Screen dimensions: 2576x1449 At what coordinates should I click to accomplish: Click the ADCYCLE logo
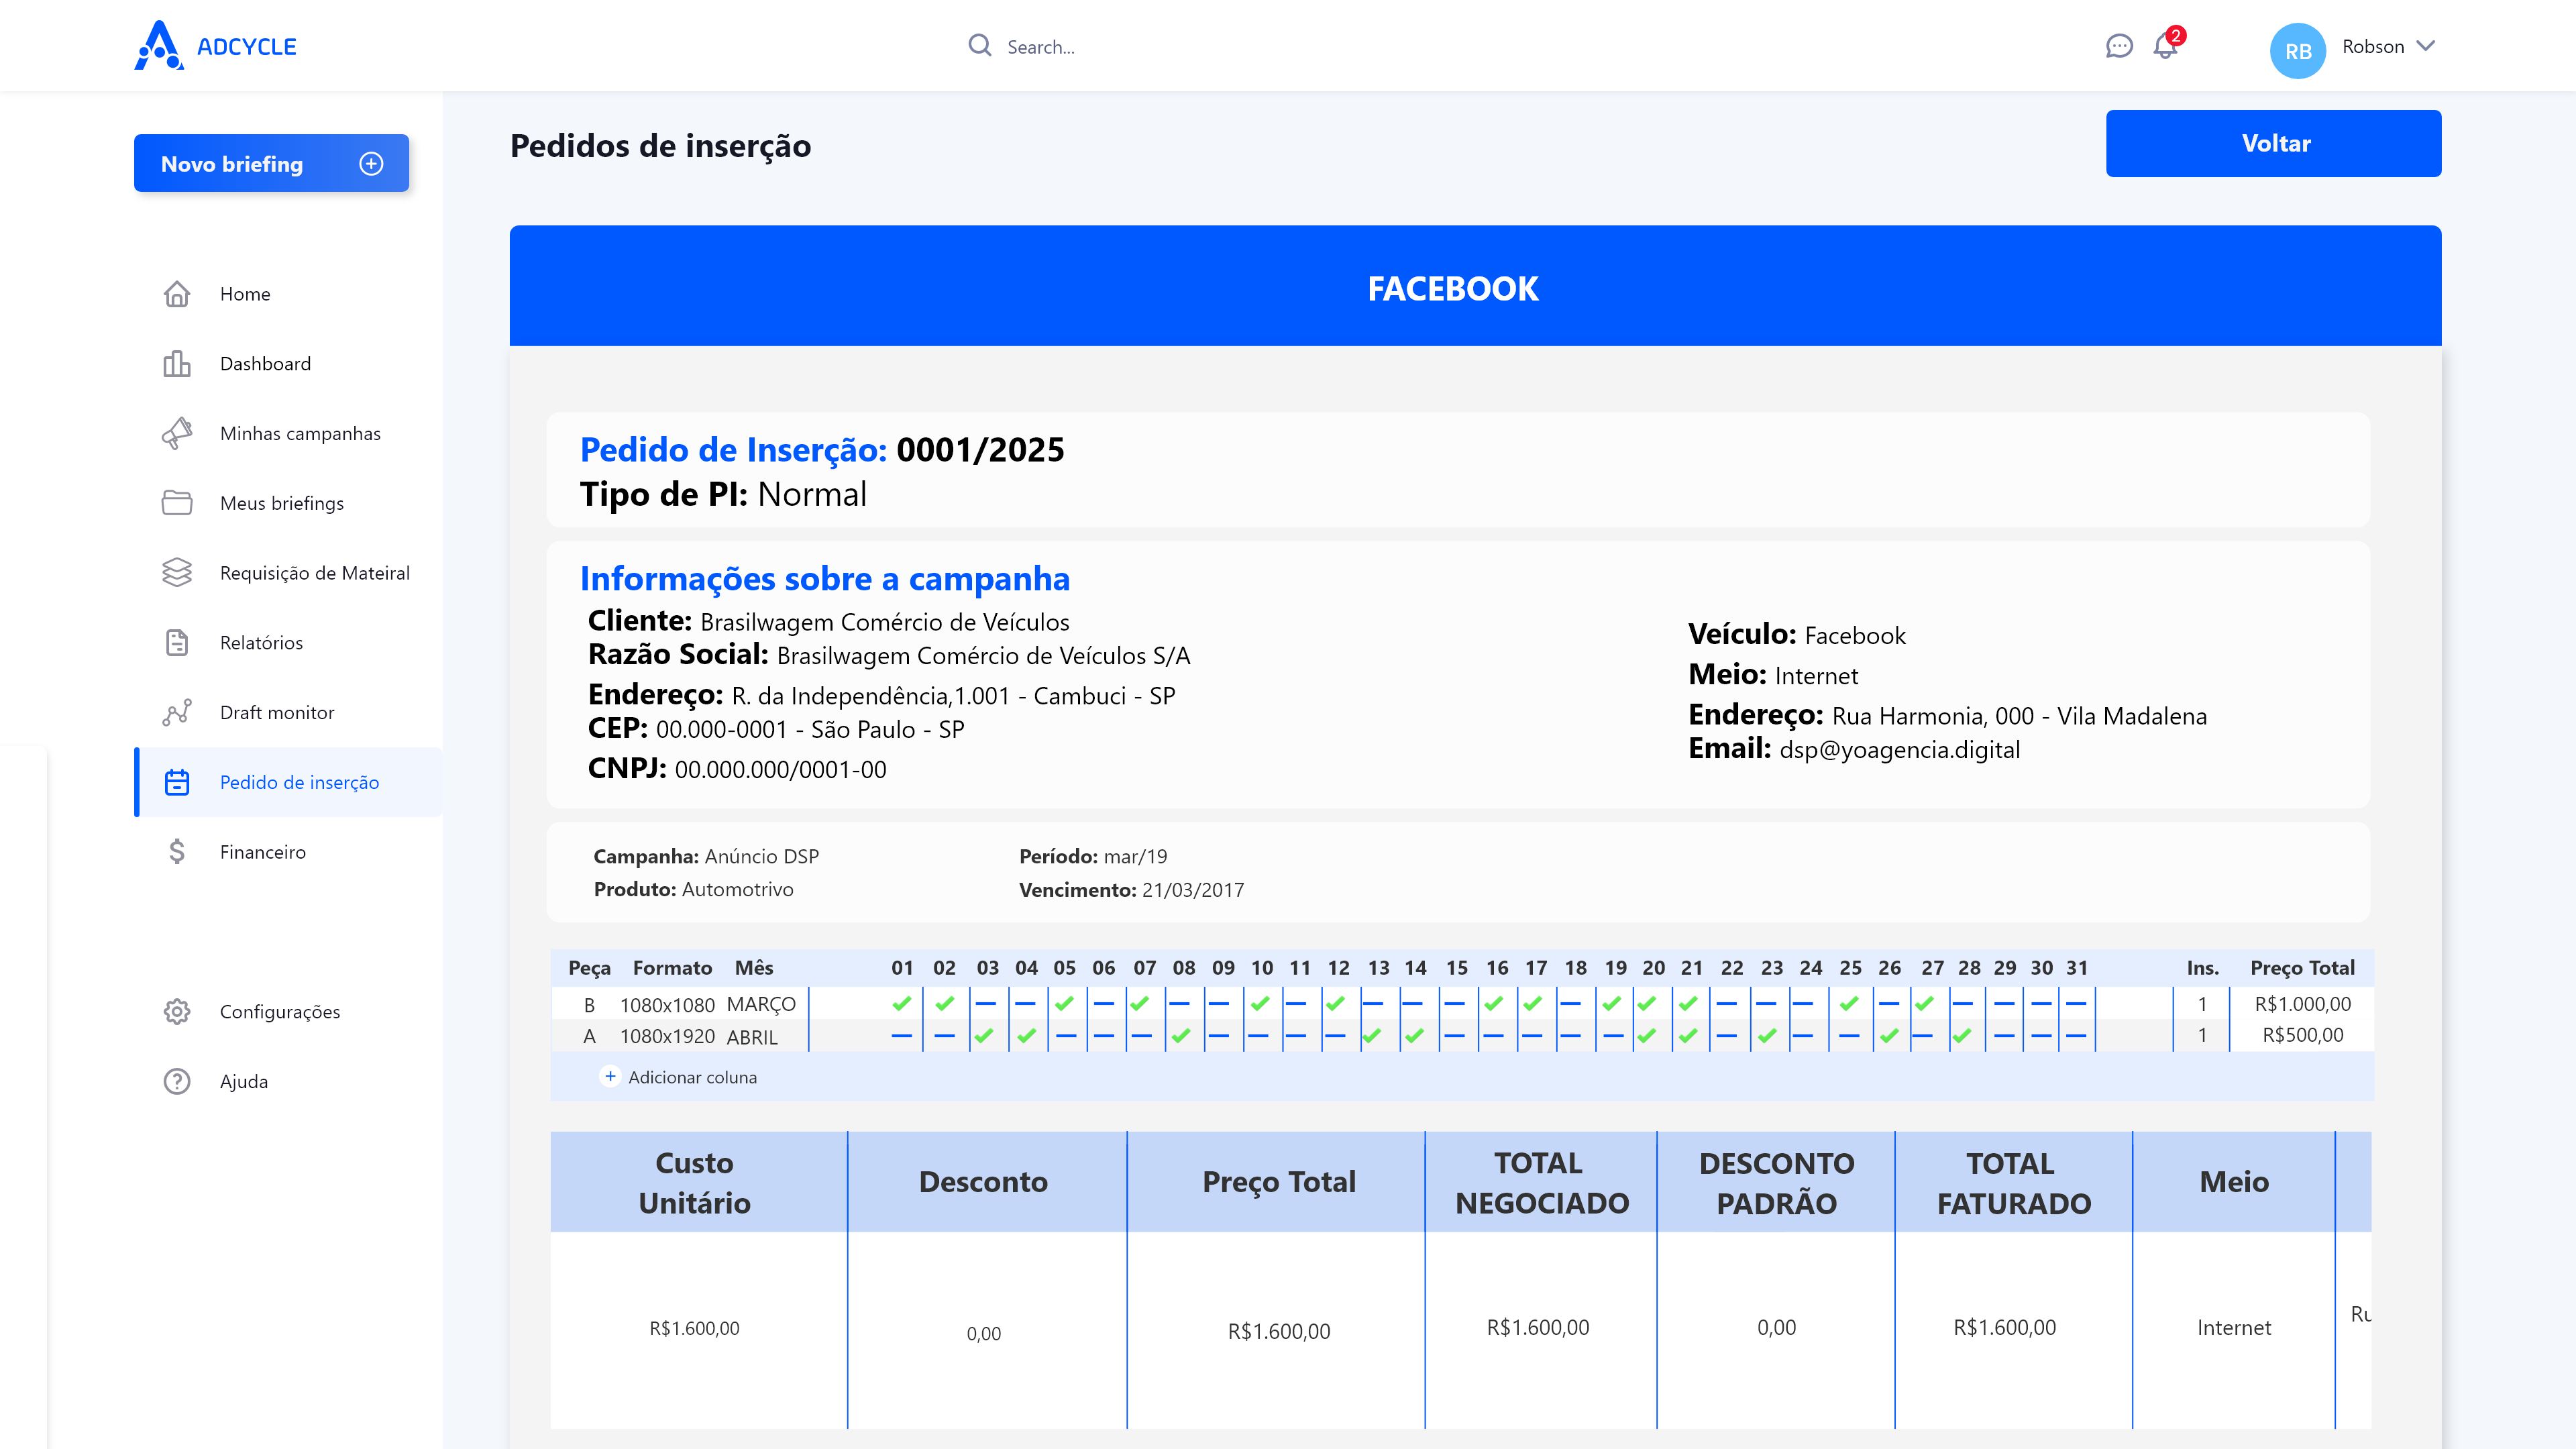click(x=215, y=46)
